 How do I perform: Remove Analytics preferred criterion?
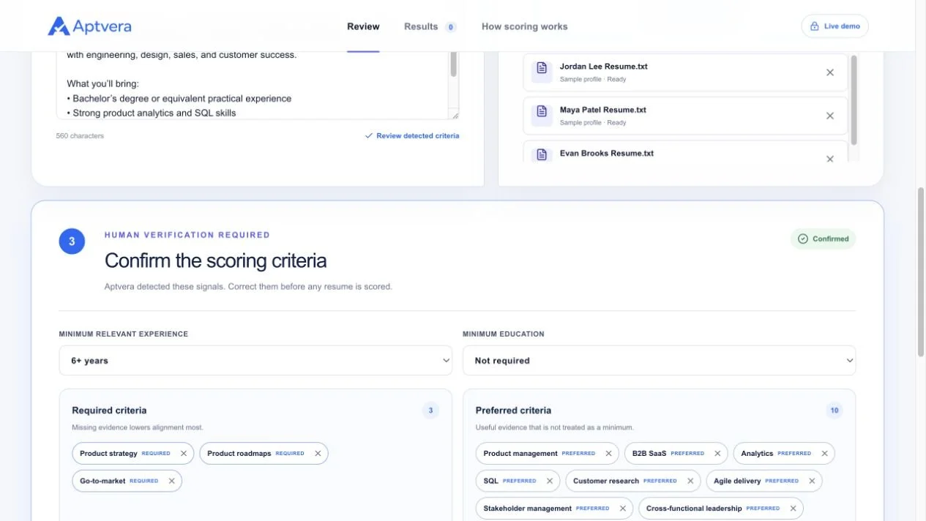[824, 454]
